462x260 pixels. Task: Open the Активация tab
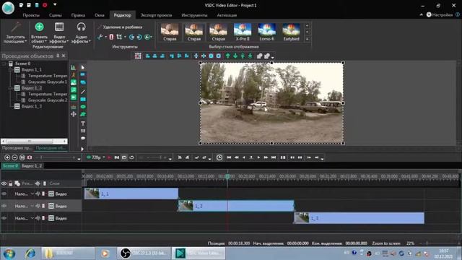coord(227,15)
